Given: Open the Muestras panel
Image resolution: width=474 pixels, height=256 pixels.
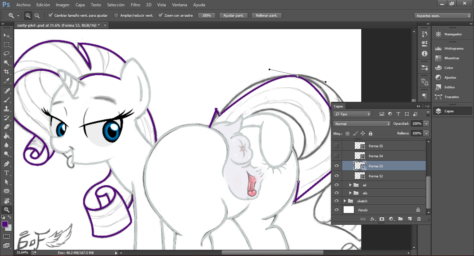Looking at the screenshot, I should click(452, 58).
